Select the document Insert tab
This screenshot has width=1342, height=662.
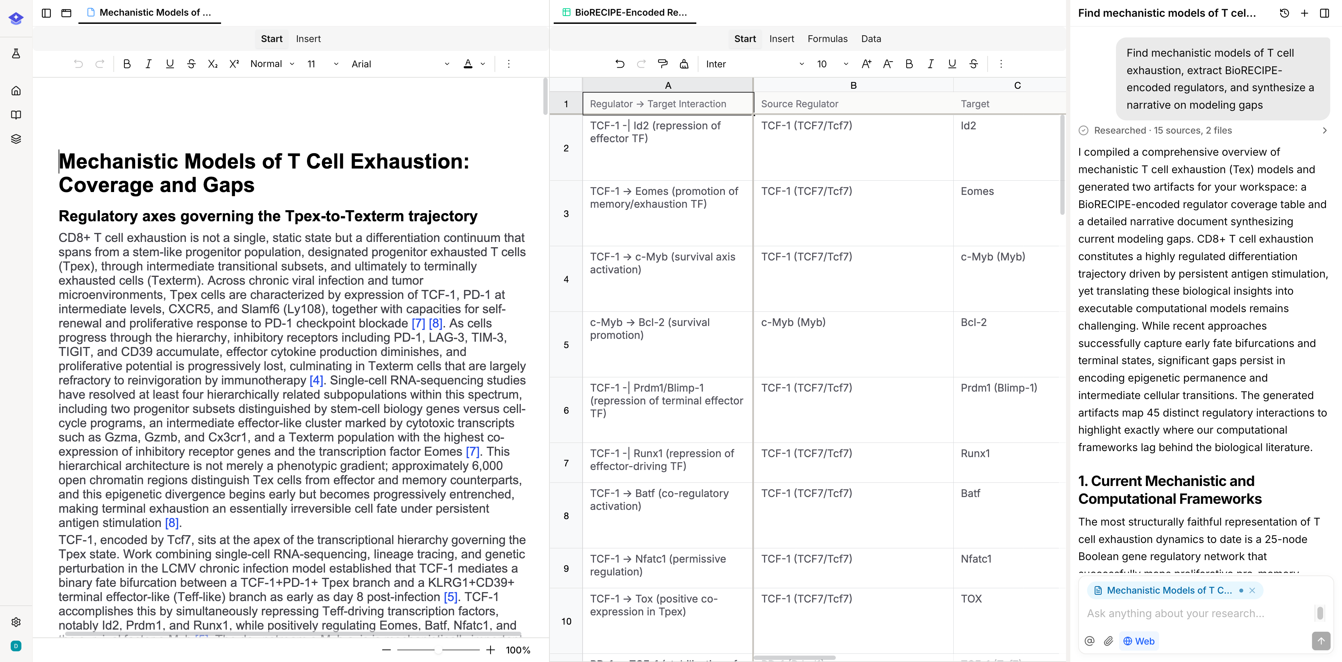(x=308, y=39)
